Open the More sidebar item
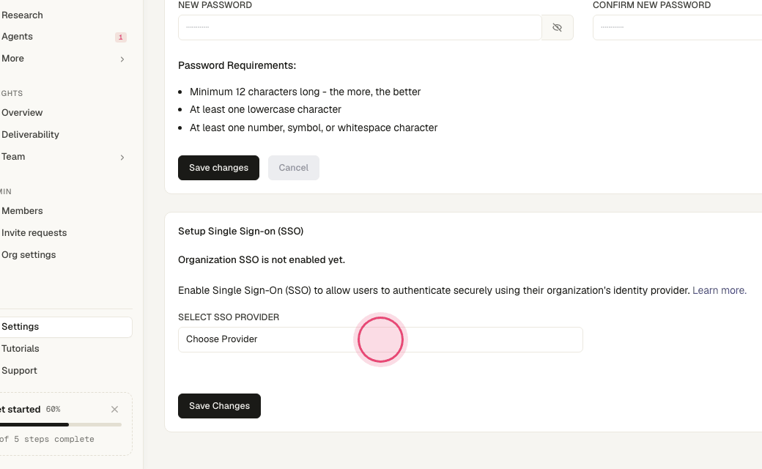 pos(12,59)
